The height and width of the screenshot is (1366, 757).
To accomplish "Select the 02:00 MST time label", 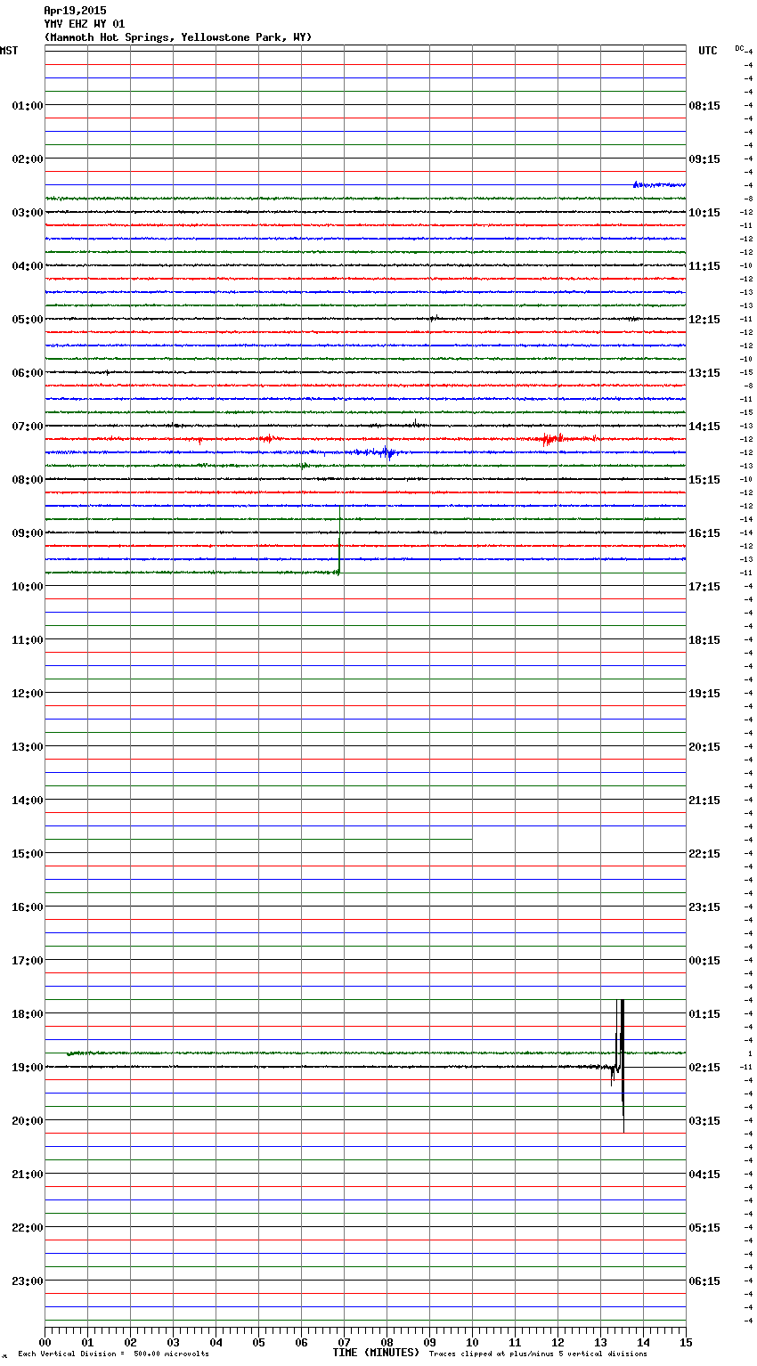I will click(x=28, y=159).
